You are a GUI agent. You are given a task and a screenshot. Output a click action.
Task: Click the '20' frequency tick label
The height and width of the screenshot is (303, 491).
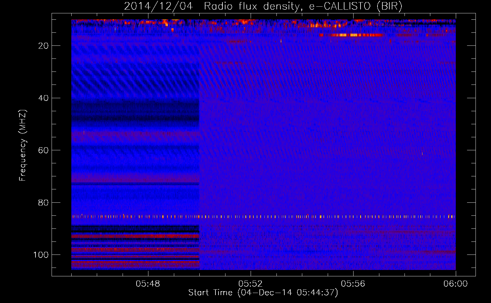click(x=43, y=46)
